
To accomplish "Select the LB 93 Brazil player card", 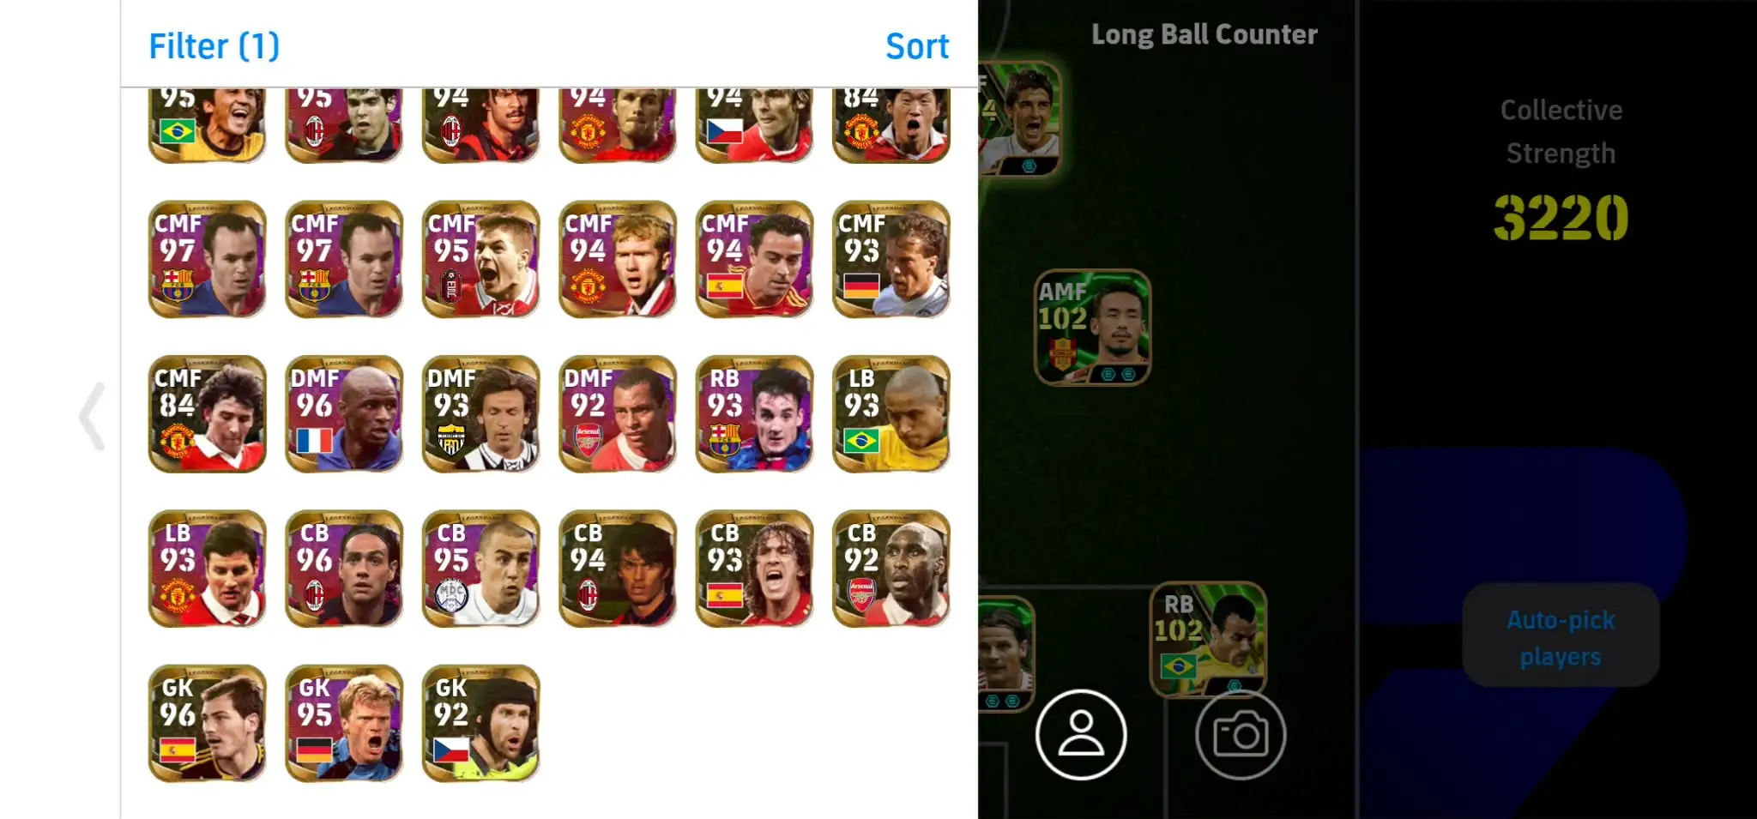I will click(x=891, y=414).
